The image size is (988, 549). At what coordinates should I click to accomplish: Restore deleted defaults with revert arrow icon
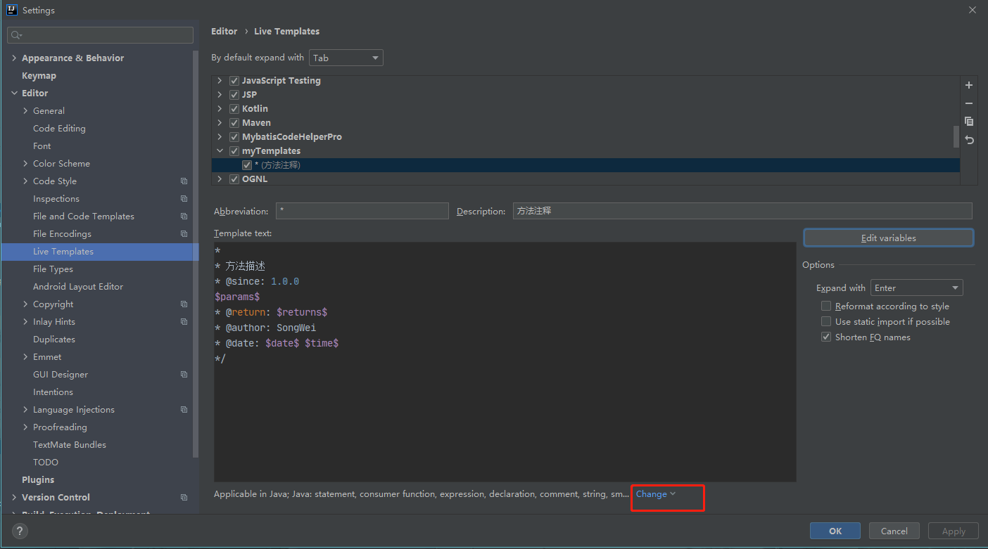969,140
